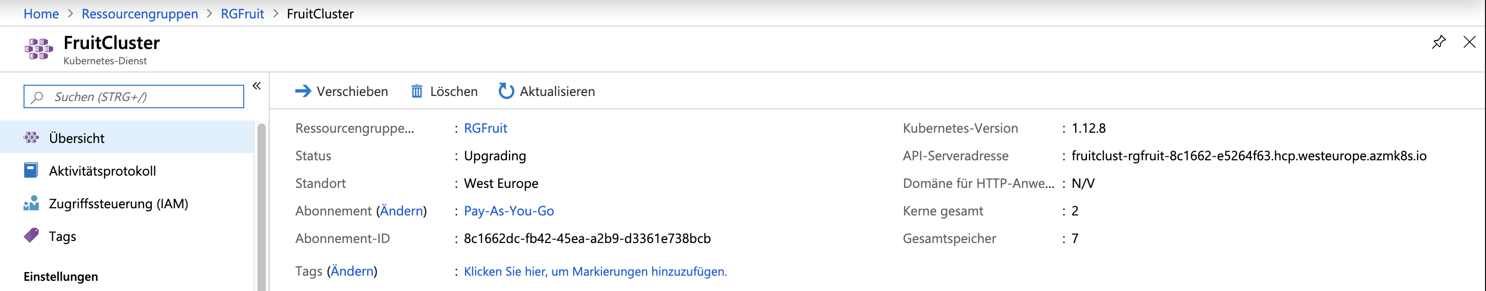
Task: Navigate to Ressourcengruppen breadcrumb
Action: click(x=140, y=14)
